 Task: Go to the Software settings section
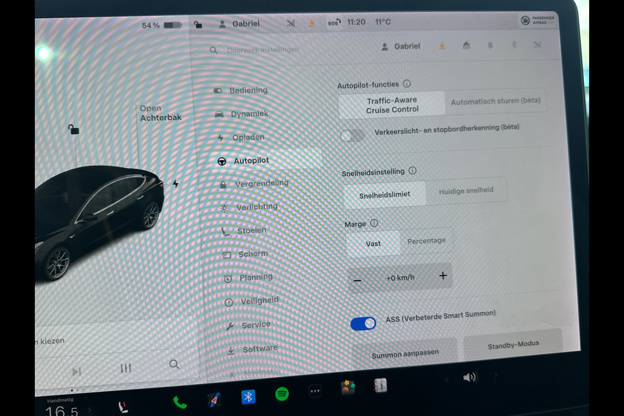coord(259,349)
